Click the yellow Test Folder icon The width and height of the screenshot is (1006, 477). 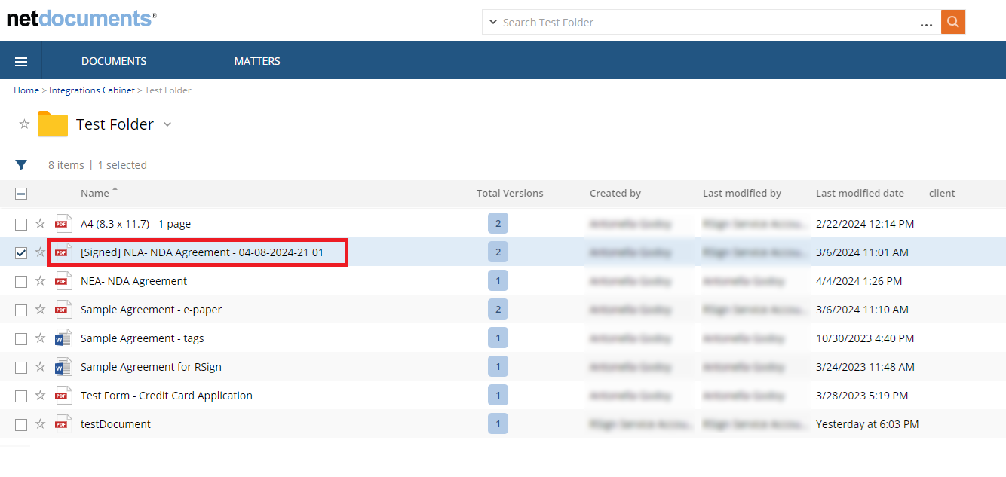[53, 124]
